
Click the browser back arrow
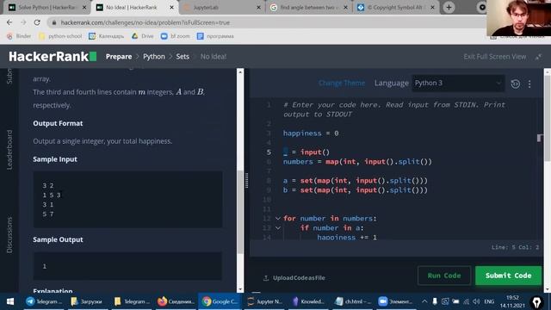tap(9, 22)
